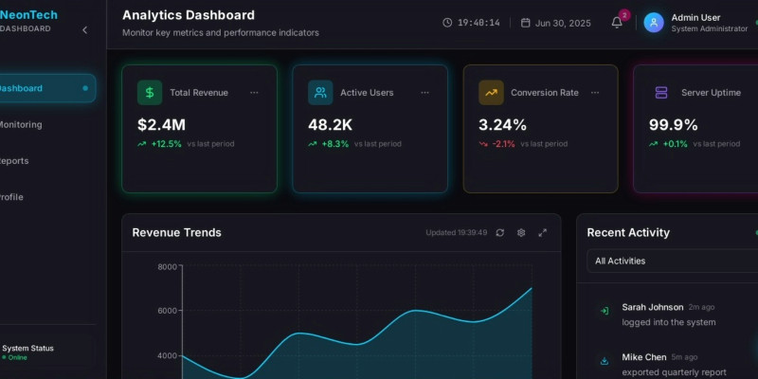Open Revenue Trends chart settings gear
758x379 pixels.
tap(521, 233)
